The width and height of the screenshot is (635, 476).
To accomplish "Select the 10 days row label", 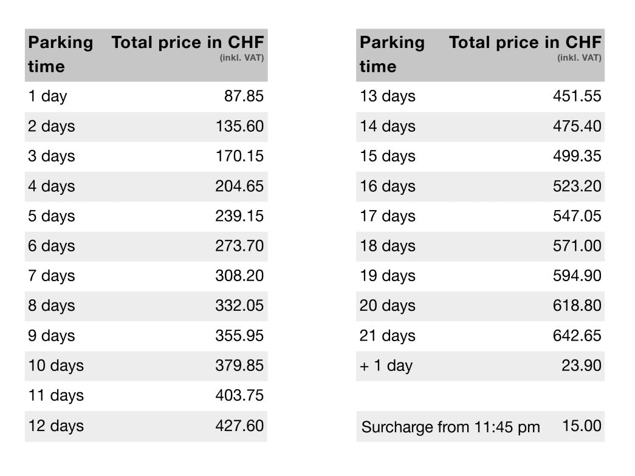I will (x=56, y=366).
